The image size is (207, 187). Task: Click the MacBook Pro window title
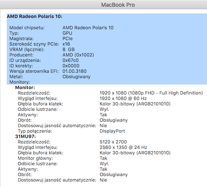(x=118, y=5)
